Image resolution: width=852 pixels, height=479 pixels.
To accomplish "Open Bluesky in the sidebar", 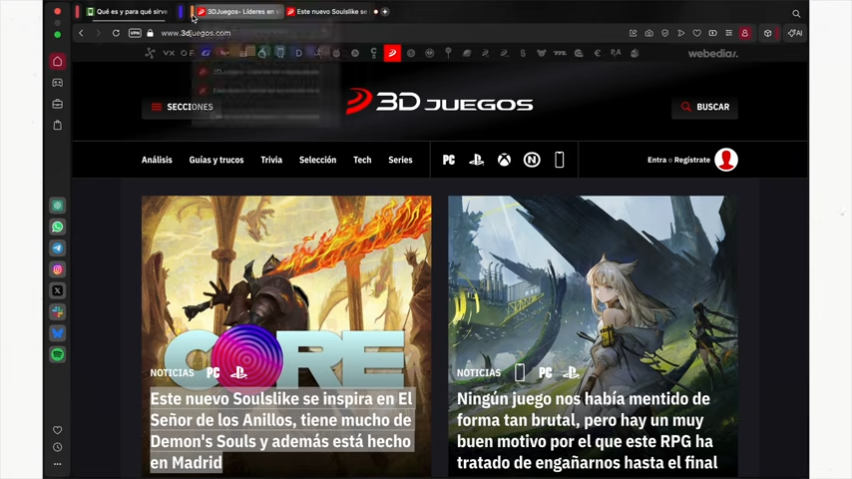I will coord(58,333).
